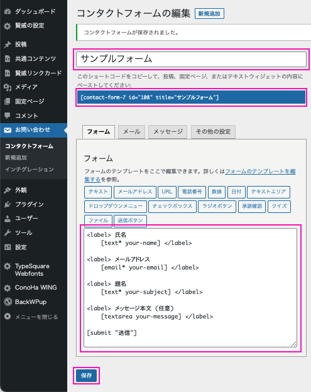Click the wrench icon beside ツール
The image size is (311, 392).
pyautogui.click(x=8, y=233)
